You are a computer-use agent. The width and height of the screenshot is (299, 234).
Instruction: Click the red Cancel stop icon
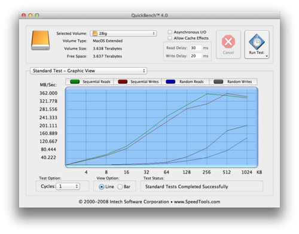point(228,41)
